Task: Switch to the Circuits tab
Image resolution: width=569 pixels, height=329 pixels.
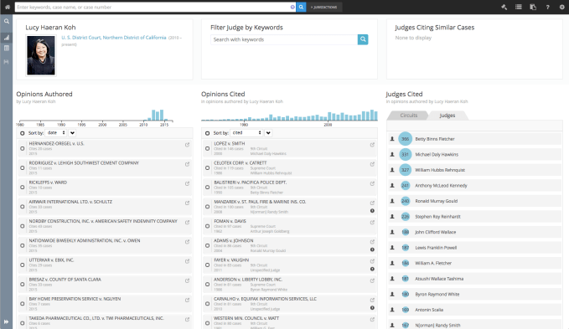Action: (x=409, y=116)
